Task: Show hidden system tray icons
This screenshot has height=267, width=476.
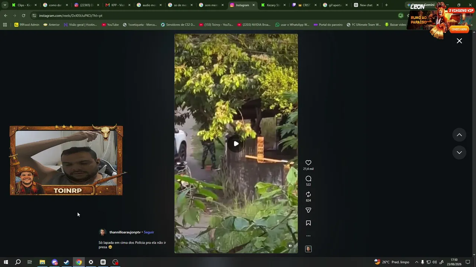Action: (x=416, y=262)
